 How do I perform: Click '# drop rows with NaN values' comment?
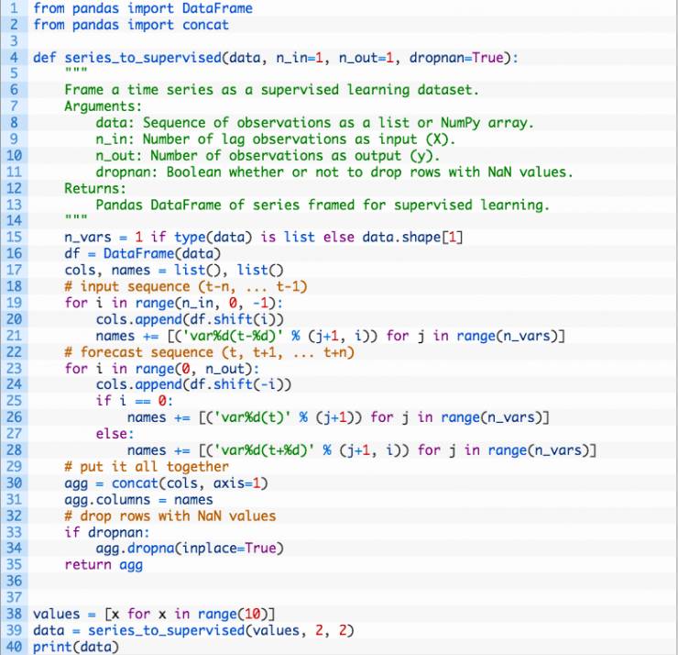169,516
